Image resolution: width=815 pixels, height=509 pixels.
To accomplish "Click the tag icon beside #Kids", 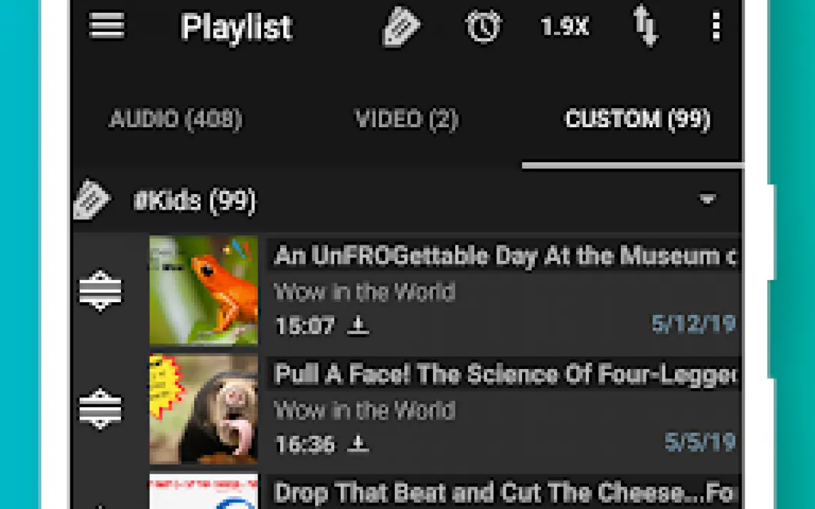I will pyautogui.click(x=91, y=200).
